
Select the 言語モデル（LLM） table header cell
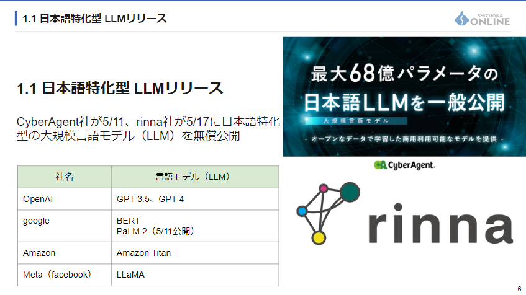point(194,177)
